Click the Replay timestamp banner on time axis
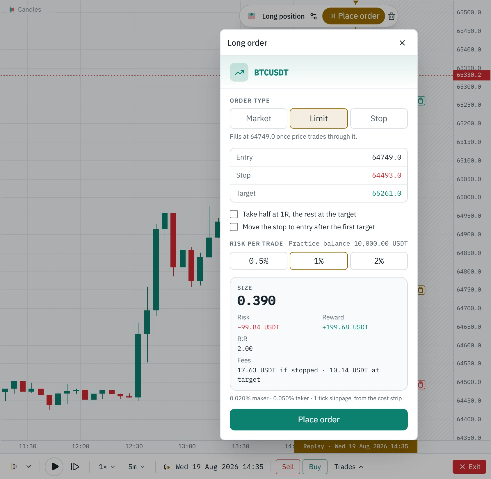491x479 pixels. (356, 446)
